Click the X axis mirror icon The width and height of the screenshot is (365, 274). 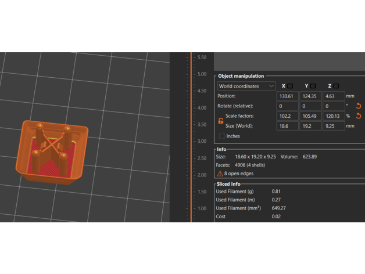pos(291,86)
